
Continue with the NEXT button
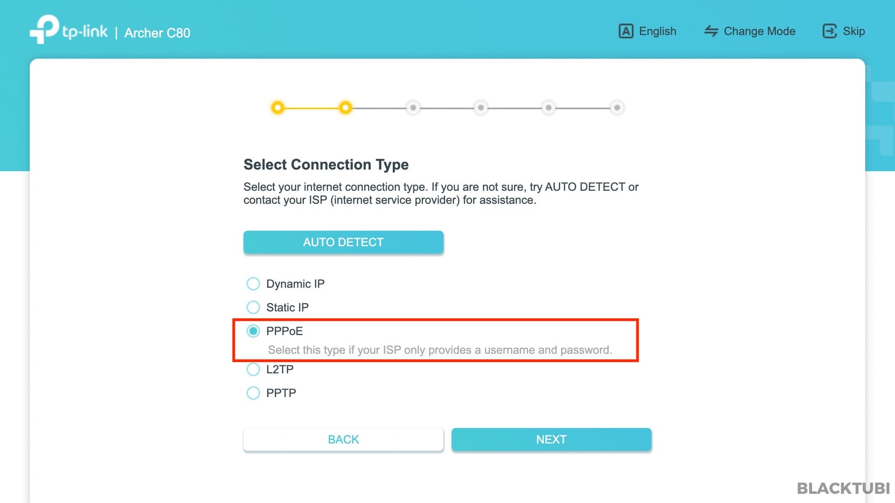(x=551, y=439)
